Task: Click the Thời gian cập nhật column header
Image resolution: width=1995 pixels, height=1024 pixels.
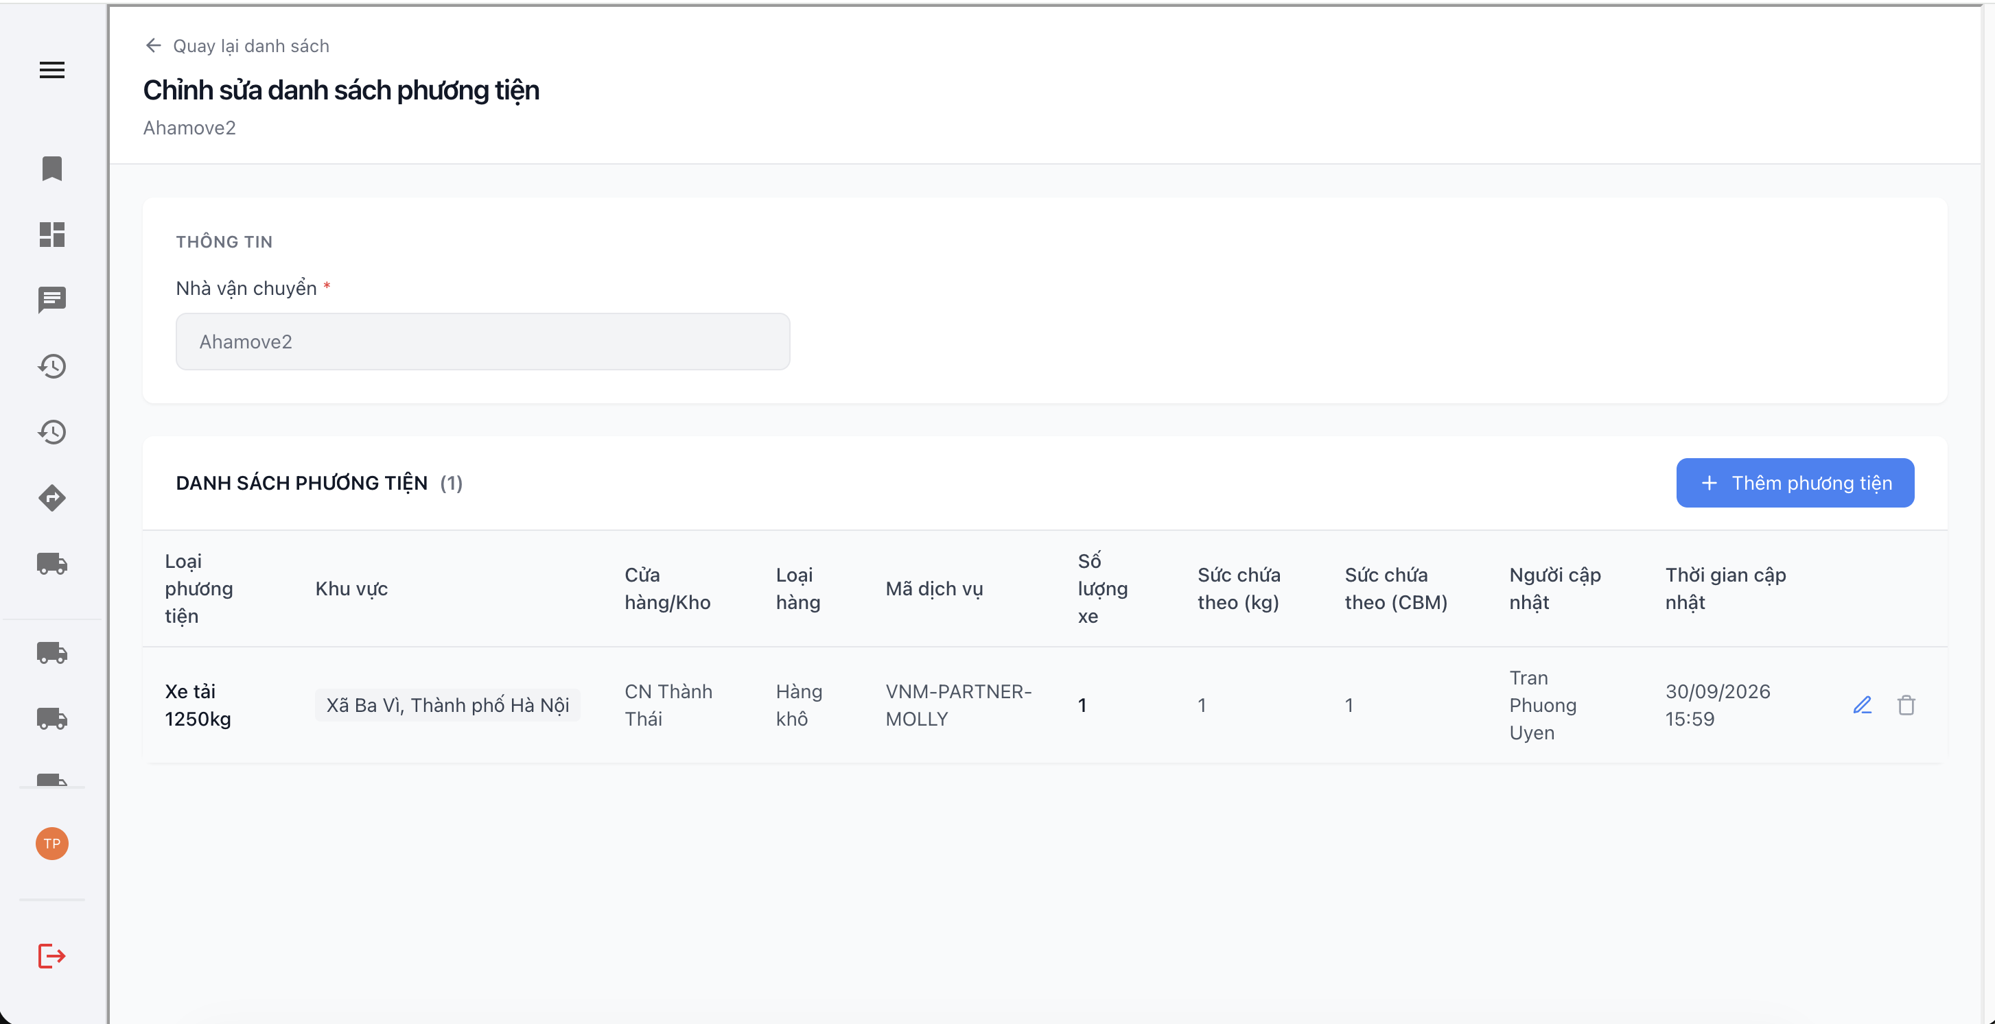Action: [1725, 588]
